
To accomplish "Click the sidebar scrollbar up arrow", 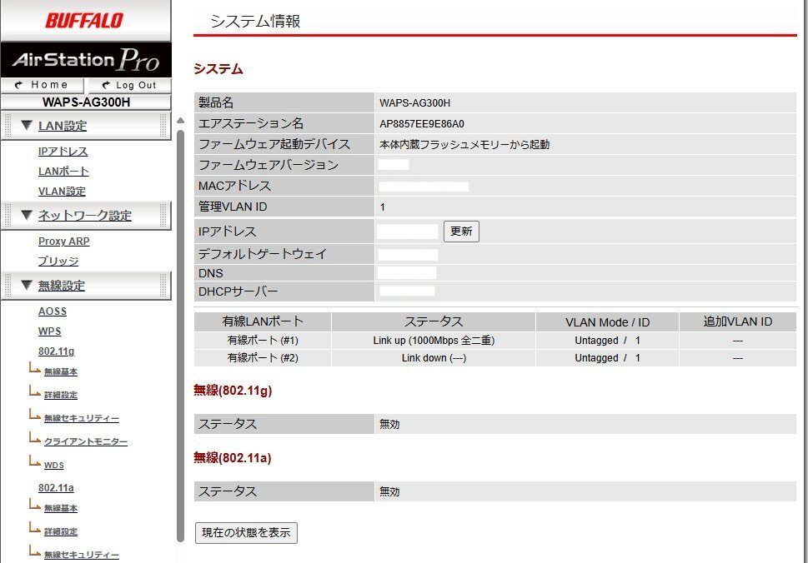I will 180,121.
